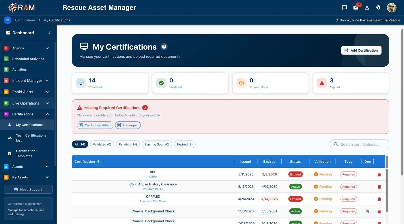Screen dimensions: 404x224
Task: Delete the Child Abuse History Clearance row
Action: coord(379,187)
